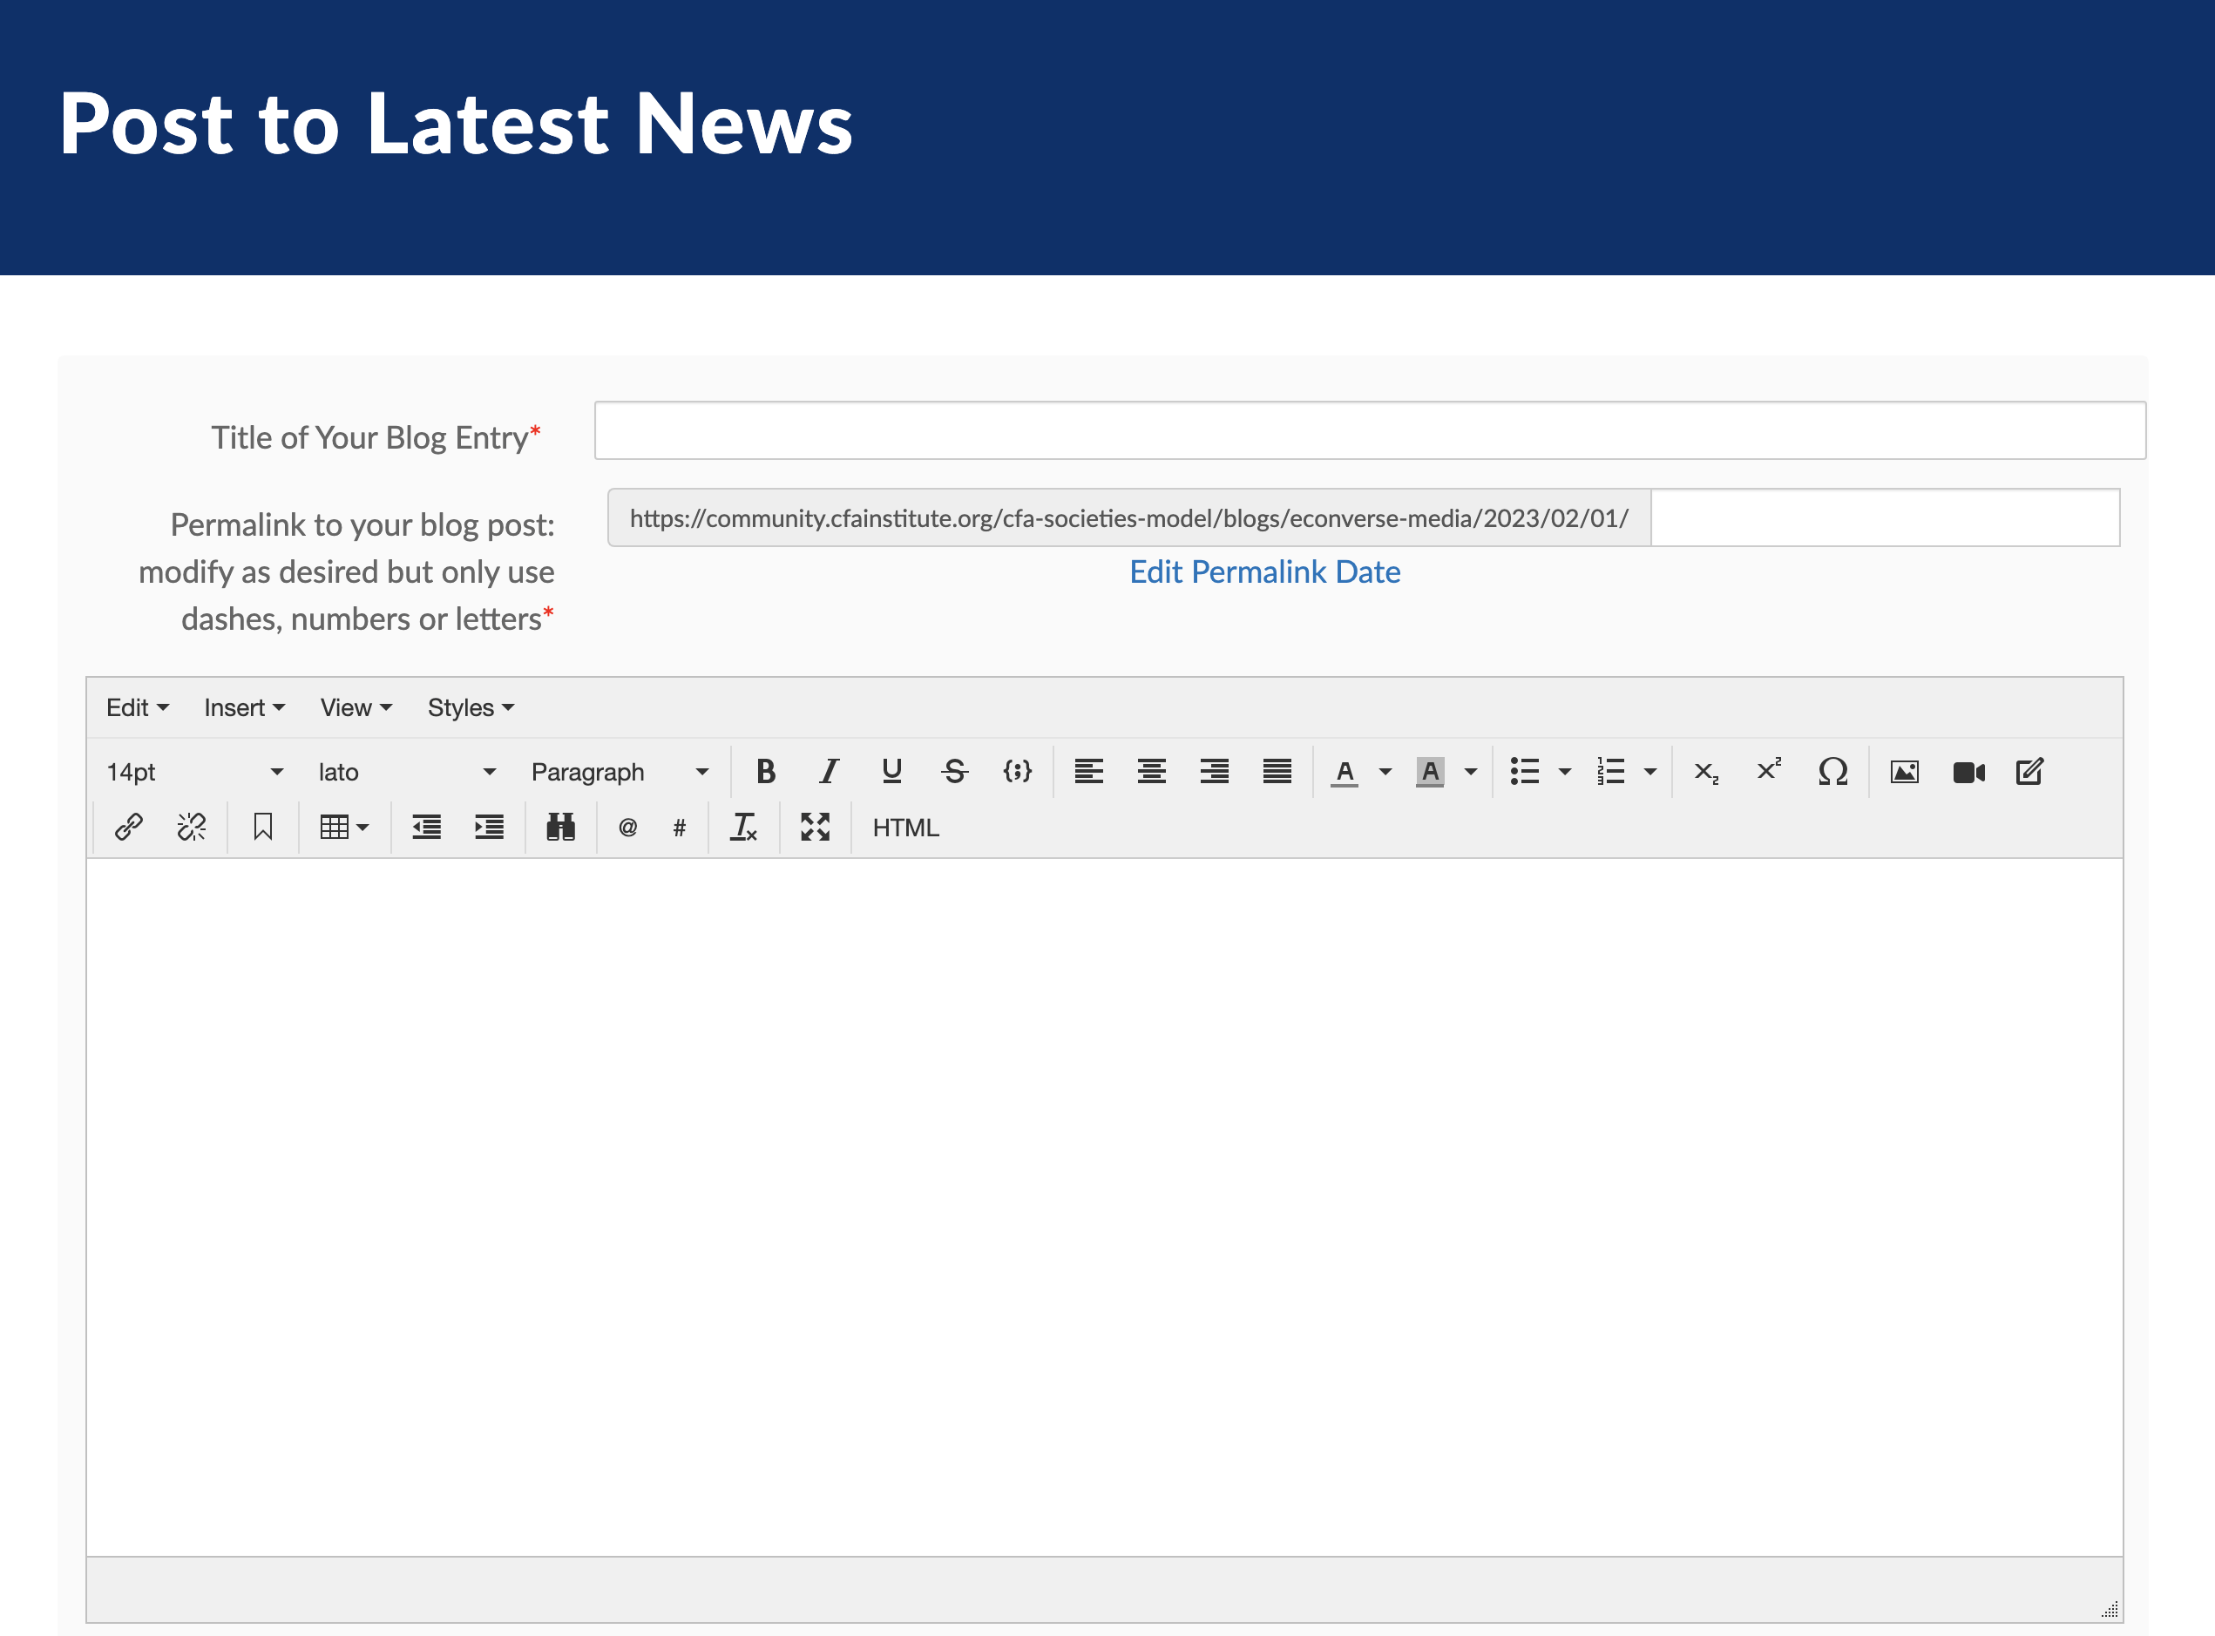Toggle fullscreen editing mode
Screen dimensions: 2215x1636
pyautogui.click(x=814, y=827)
